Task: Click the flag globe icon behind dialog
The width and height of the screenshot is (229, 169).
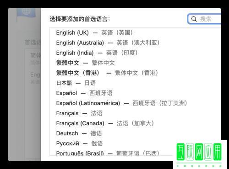Action: (x=26, y=12)
